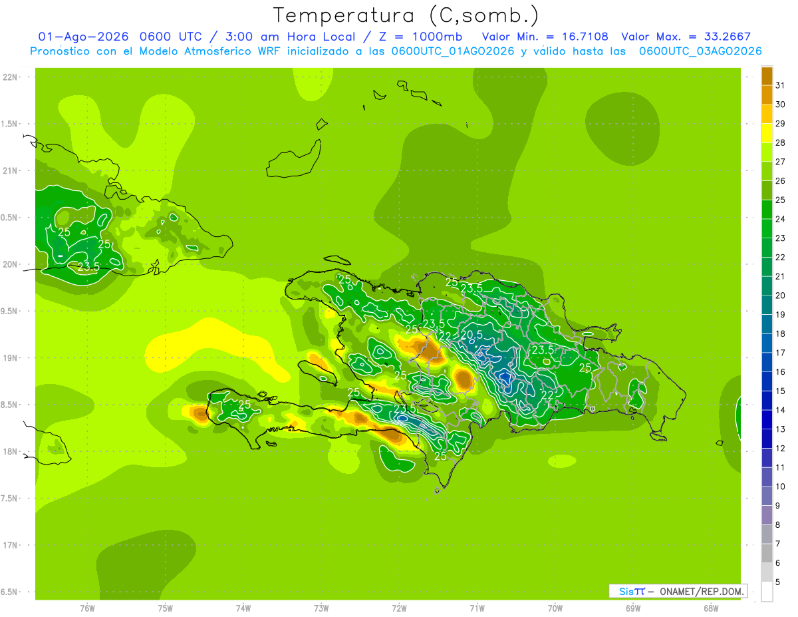Select "Valor Min. = 16.7108" text
Screen dimensions: 798x617
[x=545, y=37]
